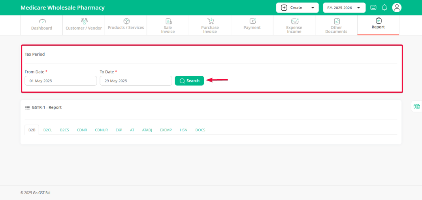
Task: Open the Expense Income section
Action: click(x=294, y=26)
